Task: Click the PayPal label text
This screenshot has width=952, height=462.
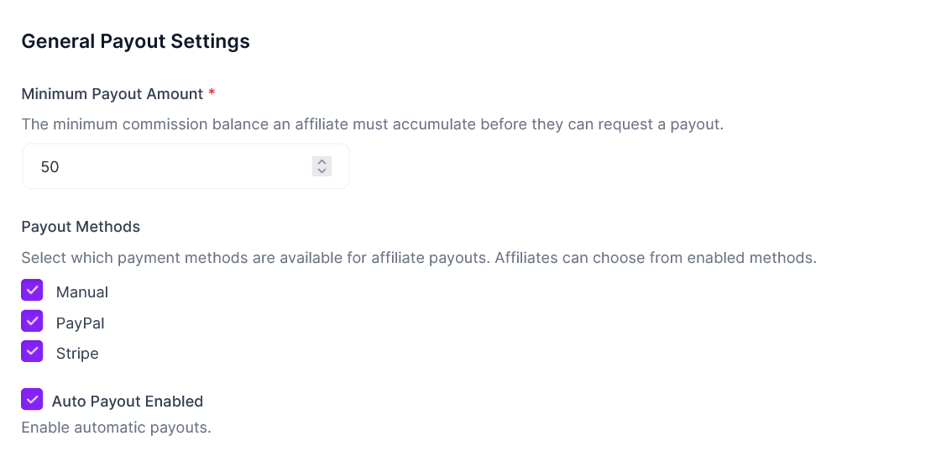Action: tap(80, 323)
